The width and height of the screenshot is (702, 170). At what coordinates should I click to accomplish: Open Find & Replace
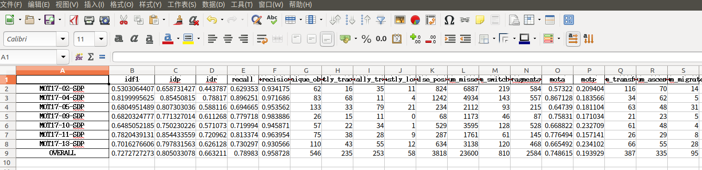click(x=256, y=20)
